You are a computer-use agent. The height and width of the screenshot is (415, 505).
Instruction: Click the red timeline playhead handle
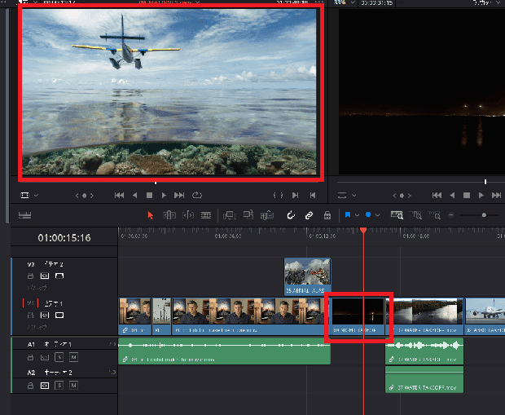tap(363, 230)
